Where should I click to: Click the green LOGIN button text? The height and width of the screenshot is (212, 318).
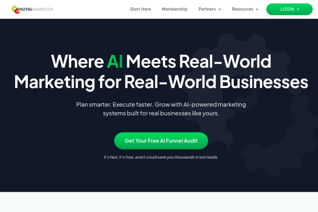point(287,9)
